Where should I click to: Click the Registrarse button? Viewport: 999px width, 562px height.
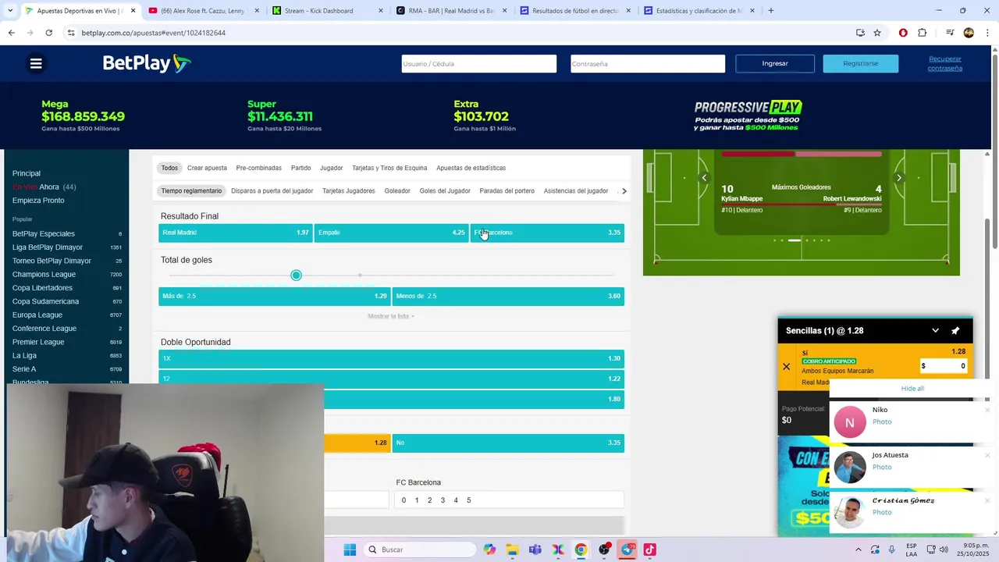(x=860, y=63)
